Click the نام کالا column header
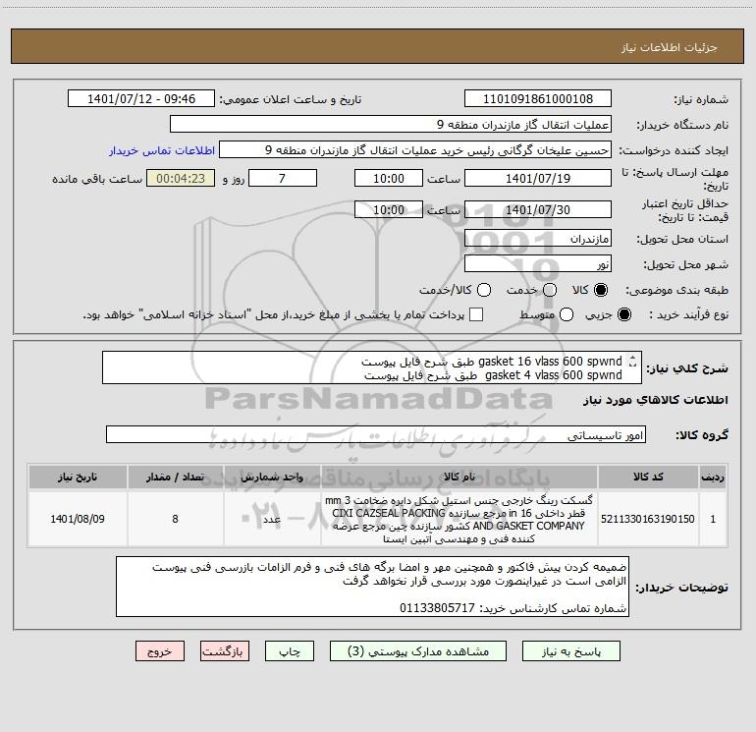The image size is (756, 732). (459, 477)
